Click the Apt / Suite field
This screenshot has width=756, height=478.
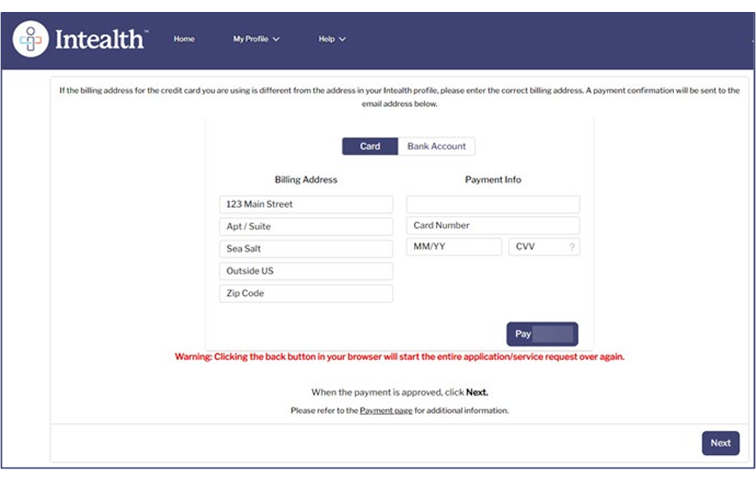pos(306,227)
